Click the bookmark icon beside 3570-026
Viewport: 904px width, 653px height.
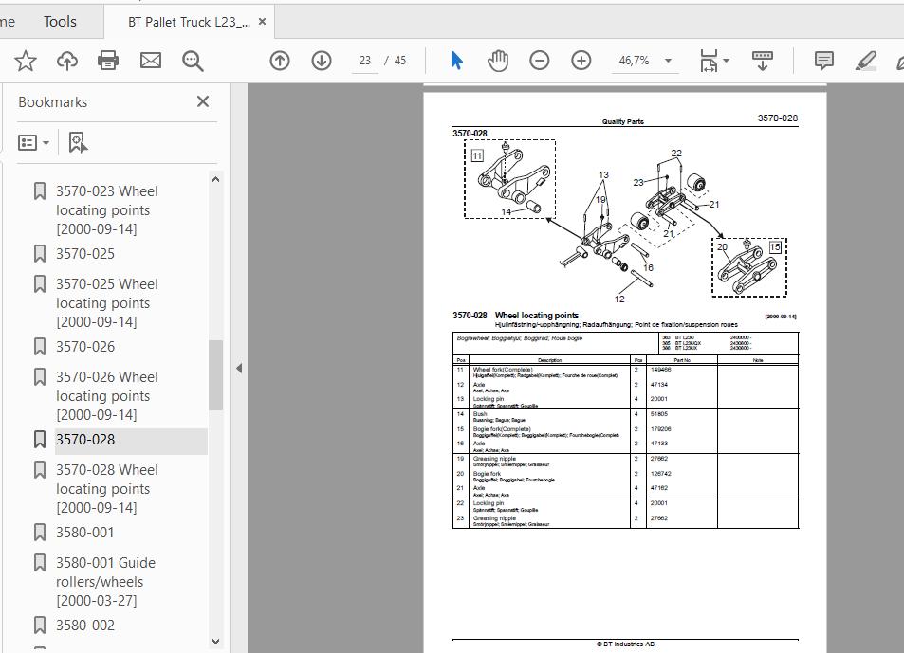pos(40,347)
